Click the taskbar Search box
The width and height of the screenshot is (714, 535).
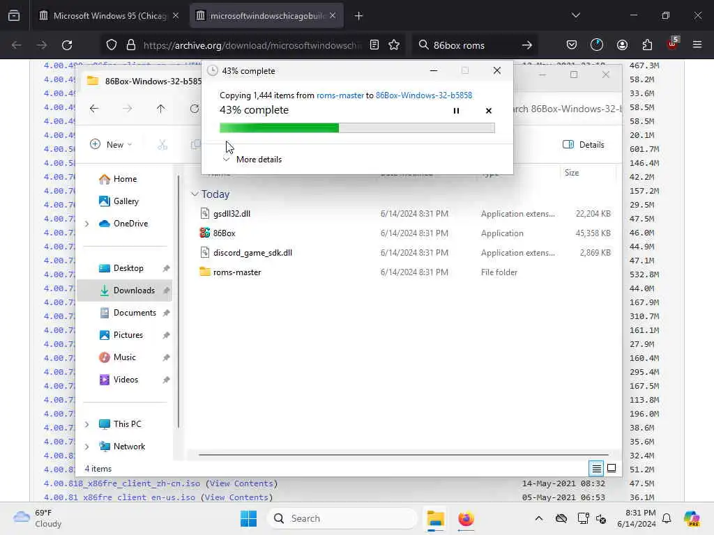(x=342, y=518)
